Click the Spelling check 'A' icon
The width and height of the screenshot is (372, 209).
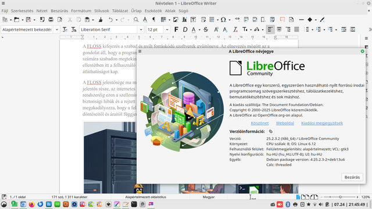tap(145, 20)
